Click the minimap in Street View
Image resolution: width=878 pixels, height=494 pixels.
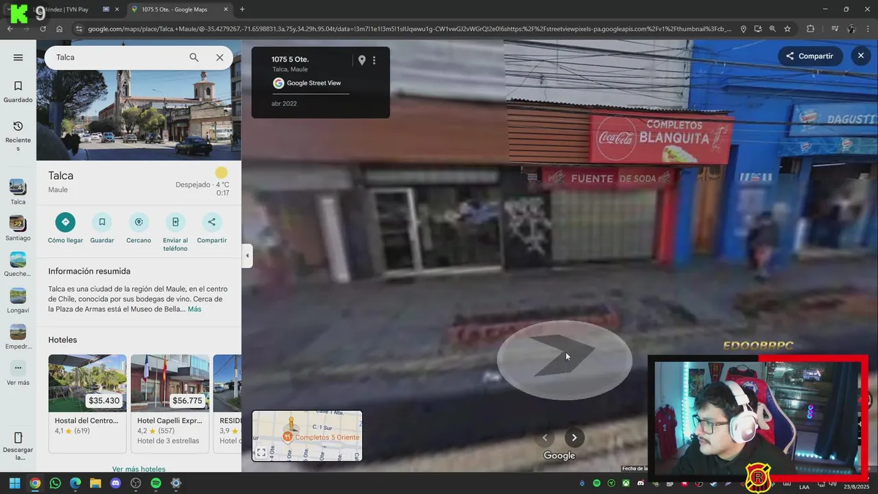307,436
